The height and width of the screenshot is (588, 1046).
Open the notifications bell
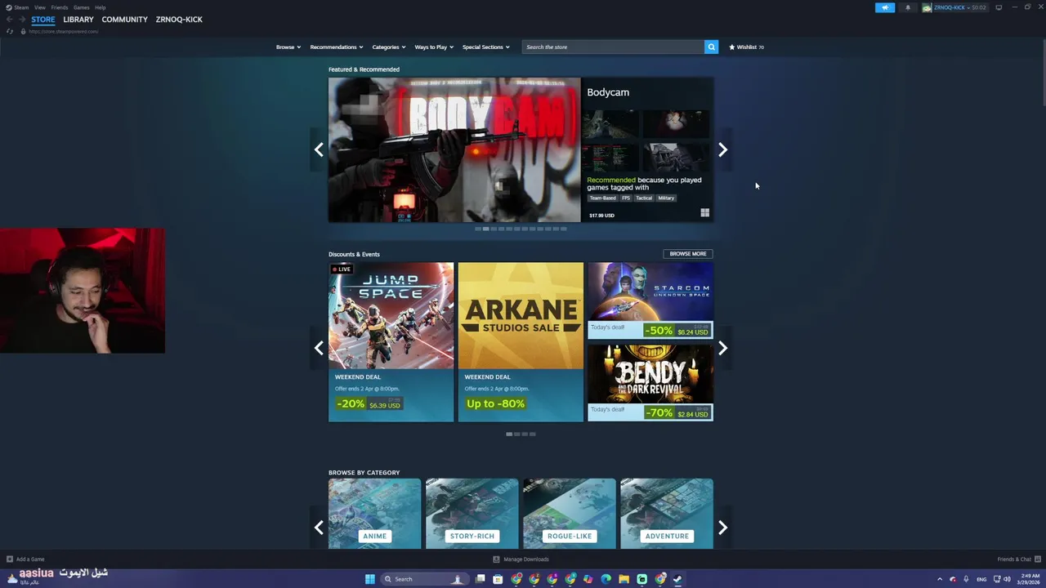pyautogui.click(x=907, y=7)
